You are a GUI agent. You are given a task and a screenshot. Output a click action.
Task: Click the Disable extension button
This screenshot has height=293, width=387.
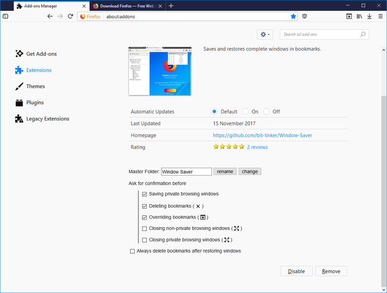(296, 271)
